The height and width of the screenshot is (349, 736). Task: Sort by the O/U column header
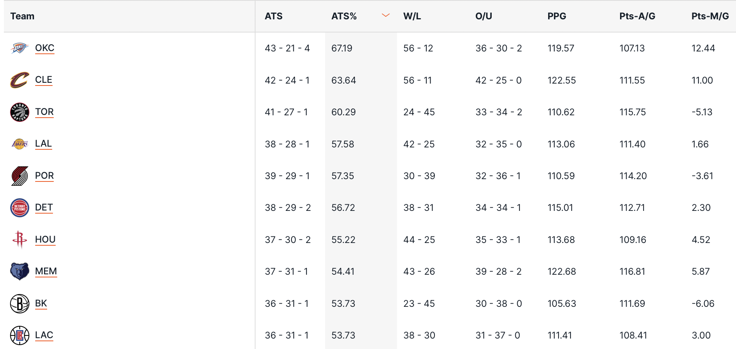click(484, 16)
